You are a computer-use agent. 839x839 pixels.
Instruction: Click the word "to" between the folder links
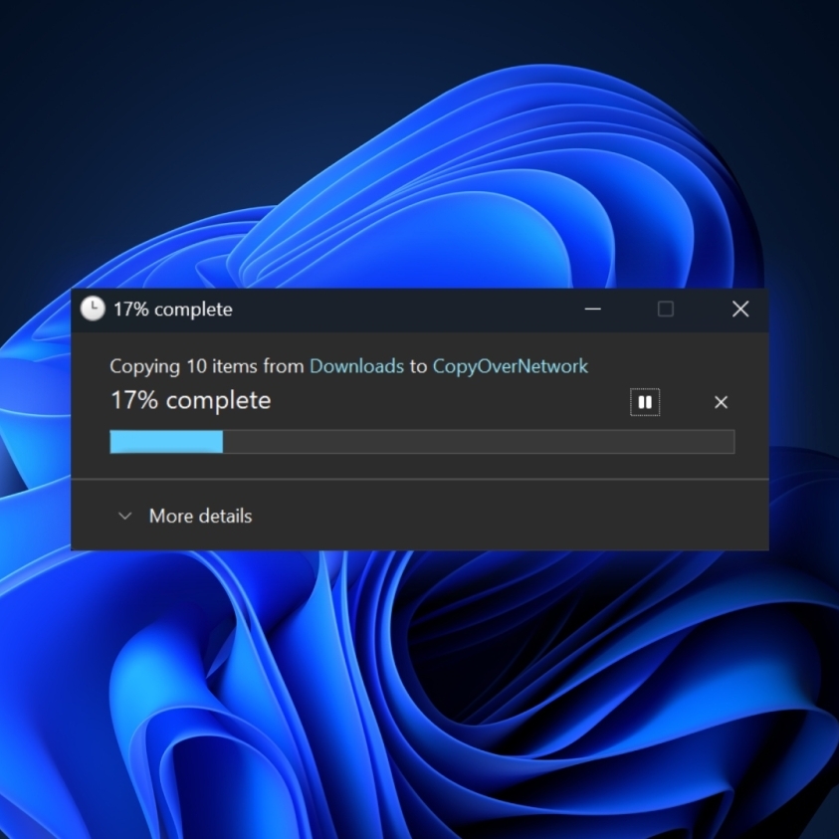pos(418,366)
